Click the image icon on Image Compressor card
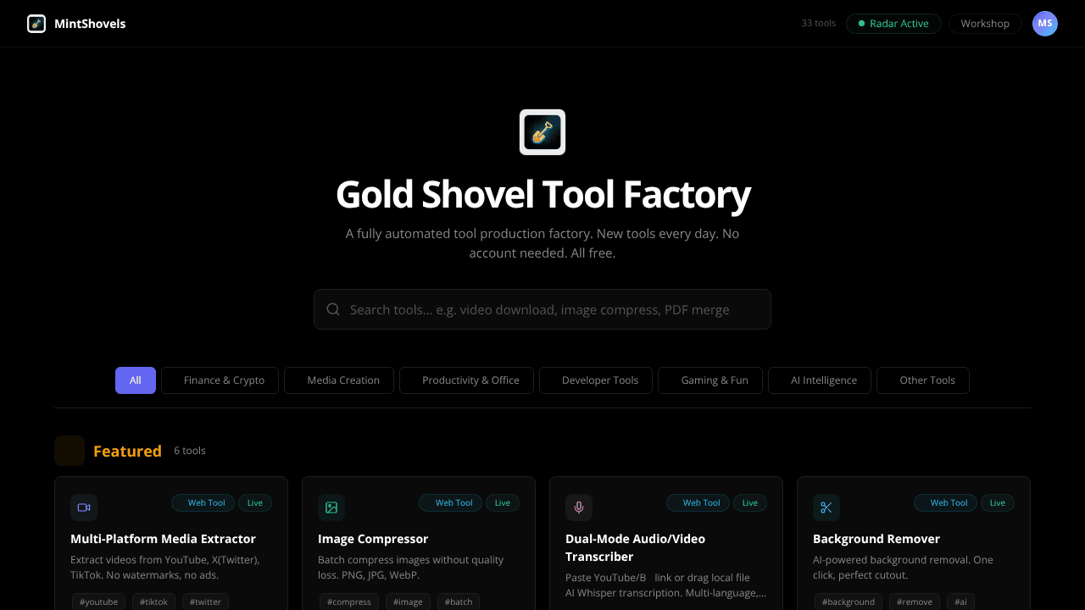This screenshot has height=610, width=1085. pos(331,507)
